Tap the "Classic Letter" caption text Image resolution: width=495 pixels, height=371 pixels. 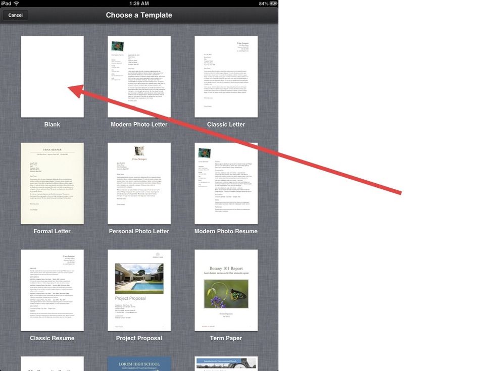226,124
